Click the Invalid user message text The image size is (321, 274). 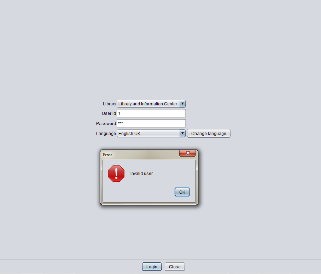[141, 174]
